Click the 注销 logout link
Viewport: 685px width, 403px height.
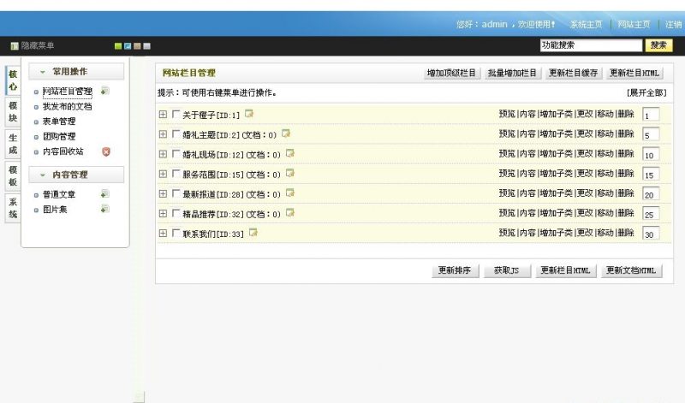point(674,25)
